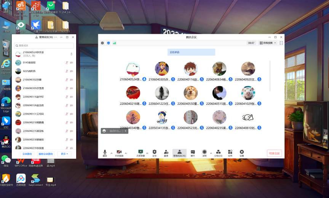Select the 管理成员(36) toolbar tab
The width and height of the screenshot is (329, 198).
click(179, 153)
